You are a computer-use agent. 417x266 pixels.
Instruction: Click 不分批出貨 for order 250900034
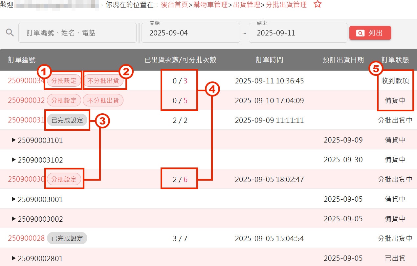click(103, 81)
